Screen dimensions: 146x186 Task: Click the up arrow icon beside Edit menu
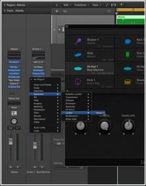coord(57,5)
